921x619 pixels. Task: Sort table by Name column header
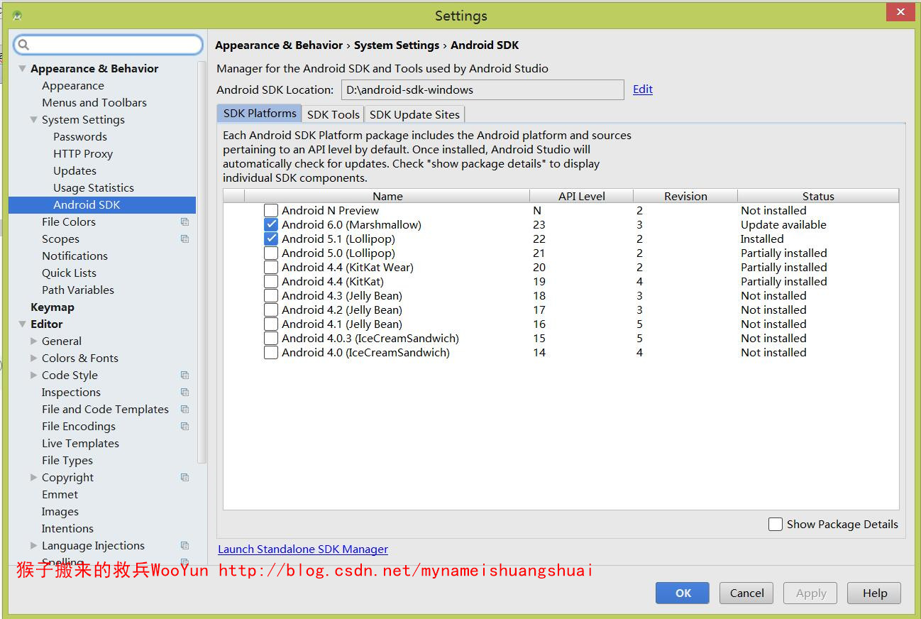(387, 197)
